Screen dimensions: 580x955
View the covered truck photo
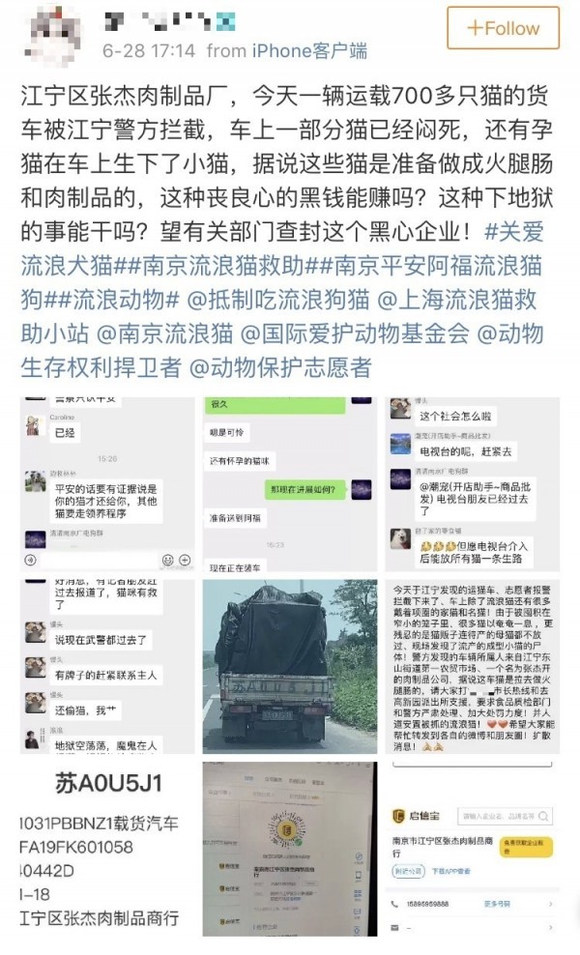point(290,666)
